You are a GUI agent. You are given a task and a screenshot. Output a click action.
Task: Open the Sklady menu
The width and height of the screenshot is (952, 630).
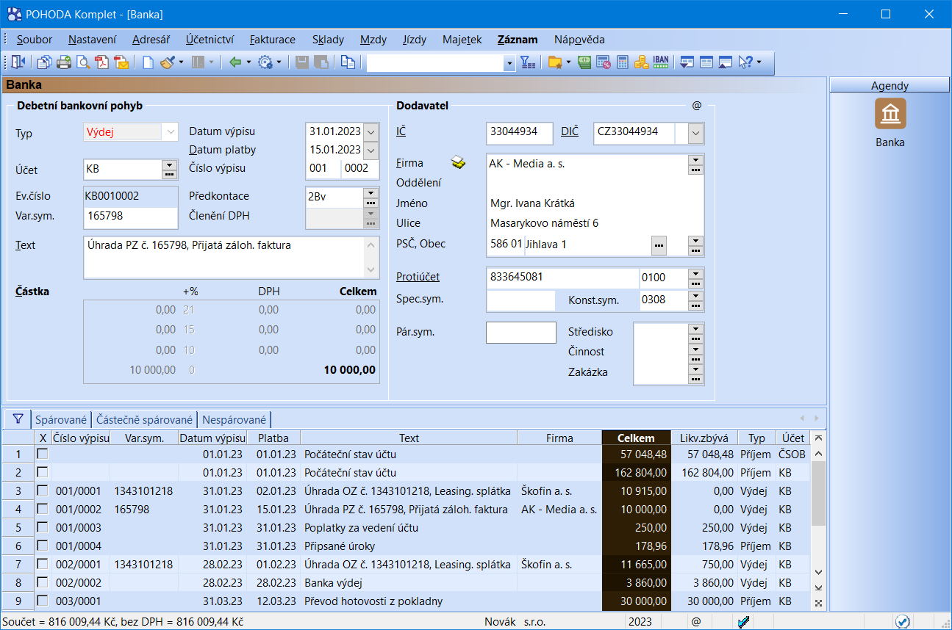[328, 40]
